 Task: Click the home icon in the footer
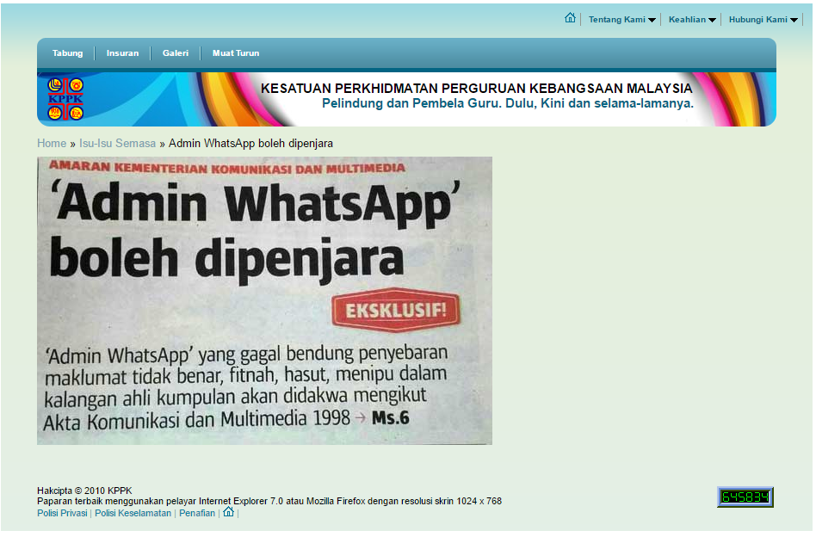228,513
